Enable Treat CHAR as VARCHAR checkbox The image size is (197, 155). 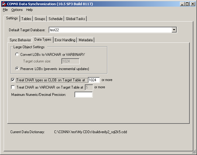(x=13, y=87)
